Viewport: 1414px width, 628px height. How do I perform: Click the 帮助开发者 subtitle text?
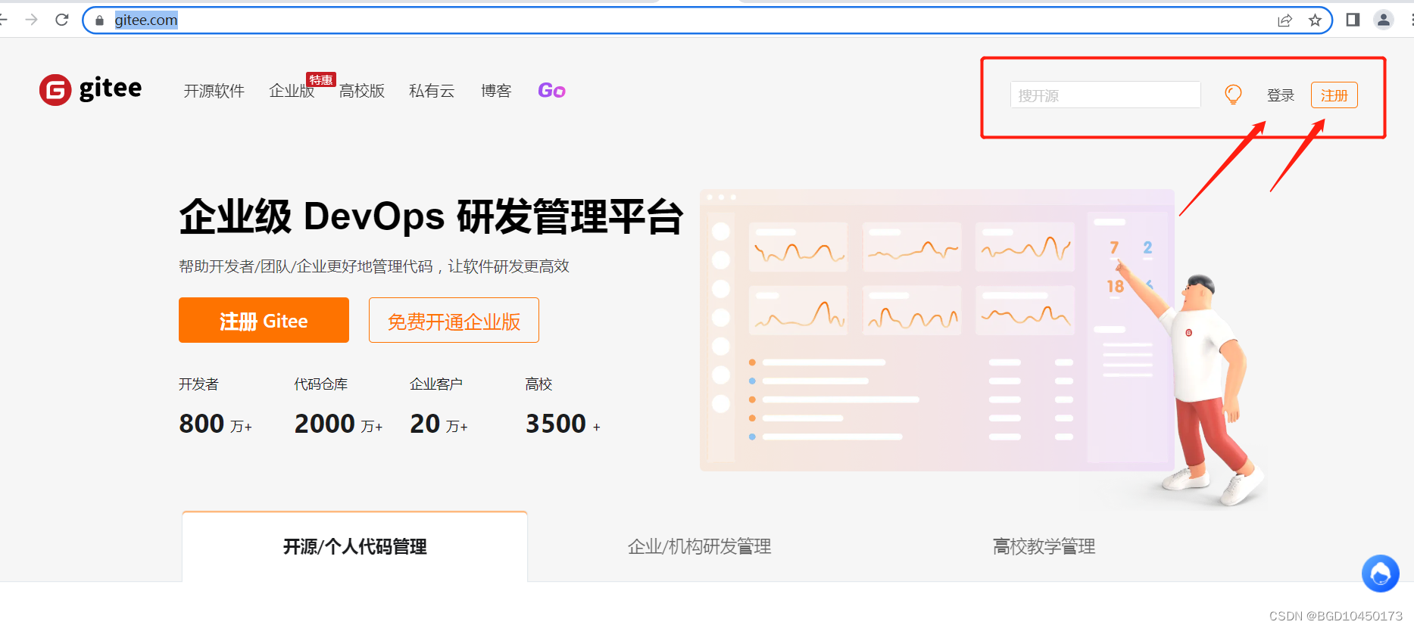(374, 266)
